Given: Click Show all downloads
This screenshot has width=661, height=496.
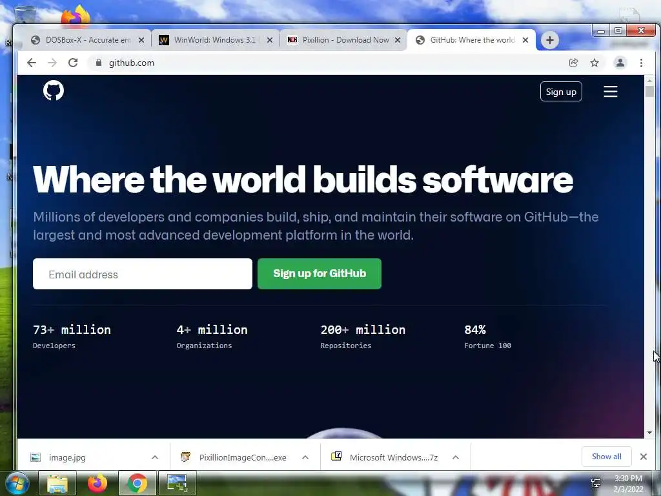Looking at the screenshot, I should [606, 457].
